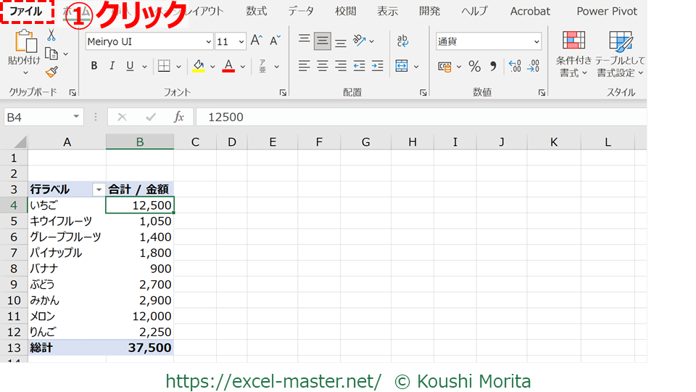Click the yellow fill color swatch
Image resolution: width=696 pixels, height=392 pixels.
pos(199,67)
